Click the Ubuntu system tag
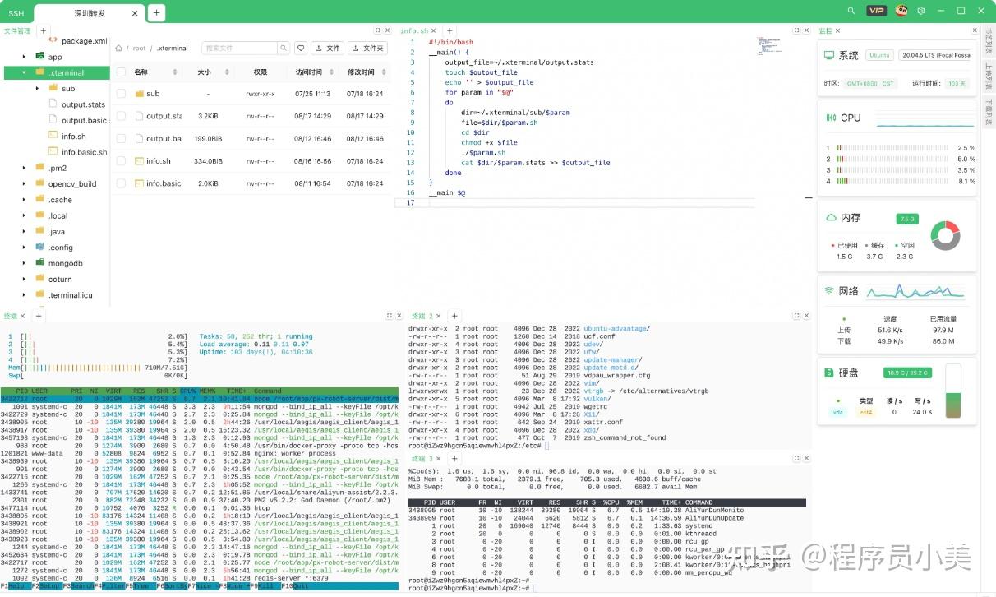Image resolution: width=996 pixels, height=597 pixels. (x=879, y=55)
